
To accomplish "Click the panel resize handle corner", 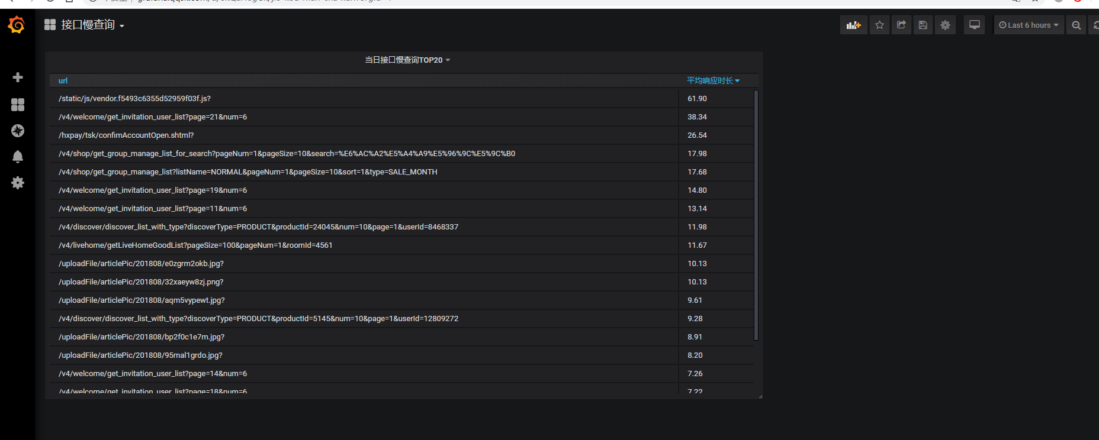I will (x=760, y=396).
